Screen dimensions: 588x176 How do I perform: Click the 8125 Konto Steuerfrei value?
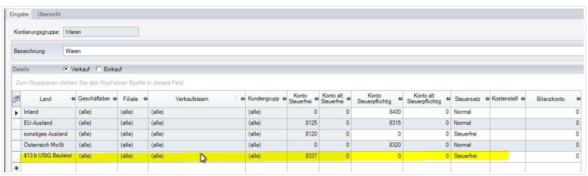[303, 124]
